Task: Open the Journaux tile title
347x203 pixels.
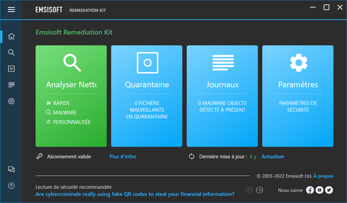Action: coord(222,85)
